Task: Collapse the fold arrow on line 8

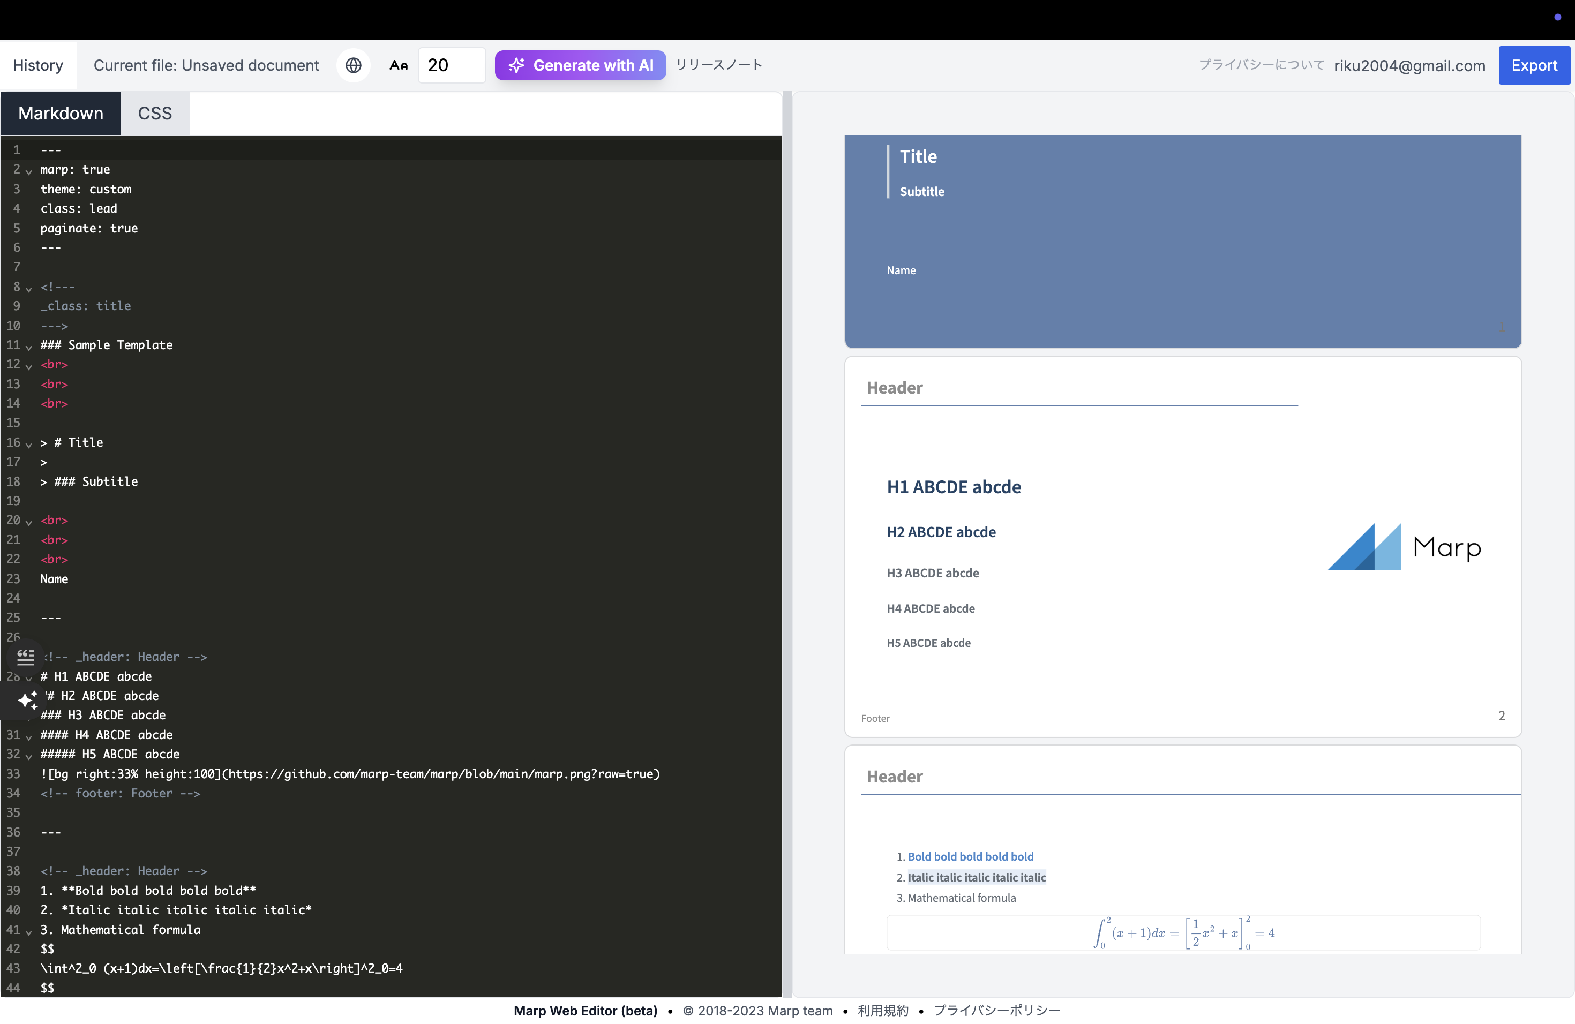Action: pos(28,289)
